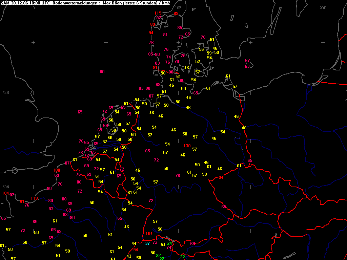Click the isolated 80 value in the North Sea
Viewport: 347px width, 260px height.
tap(102, 72)
